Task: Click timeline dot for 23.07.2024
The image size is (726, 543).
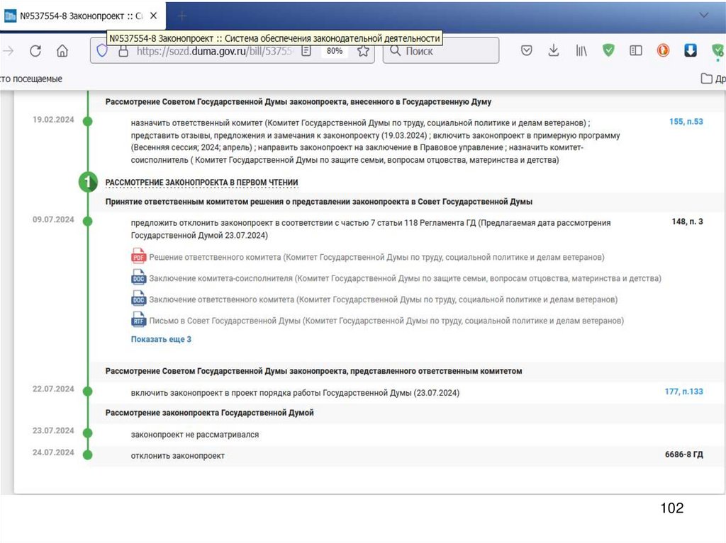Action: (87, 433)
